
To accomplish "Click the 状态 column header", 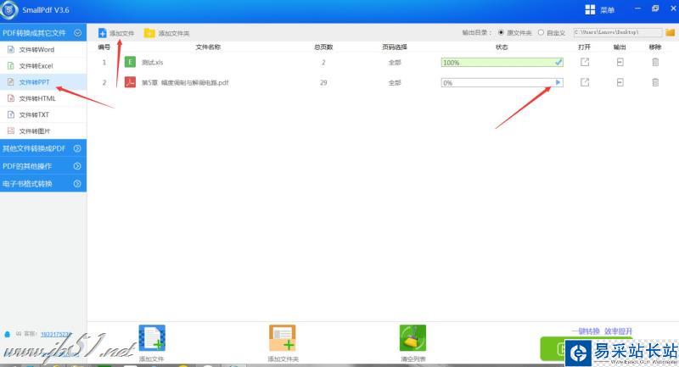I will (502, 47).
